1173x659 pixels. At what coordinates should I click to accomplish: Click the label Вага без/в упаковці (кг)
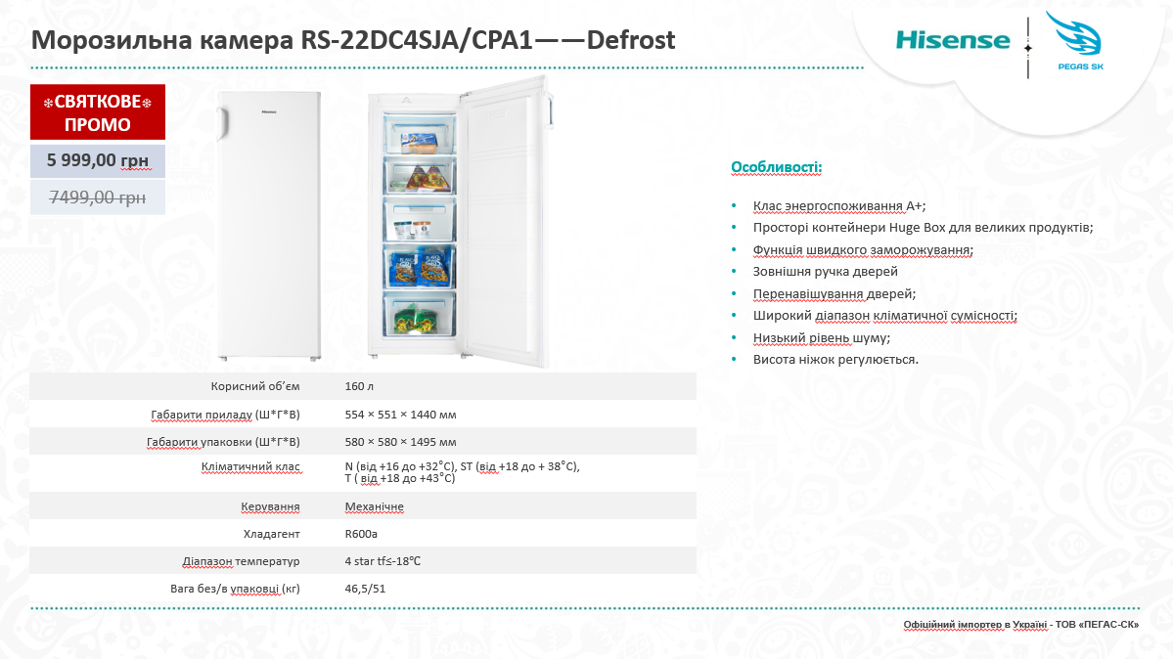coord(235,589)
